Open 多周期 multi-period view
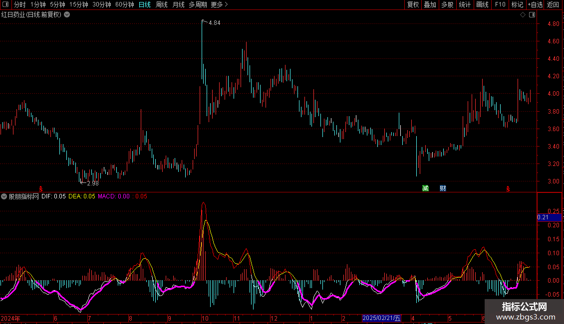 (198, 4)
